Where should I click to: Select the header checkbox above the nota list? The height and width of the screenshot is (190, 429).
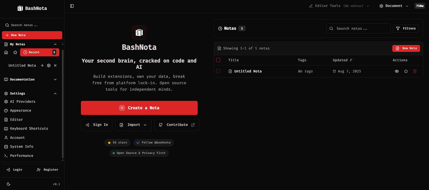[x=218, y=60]
